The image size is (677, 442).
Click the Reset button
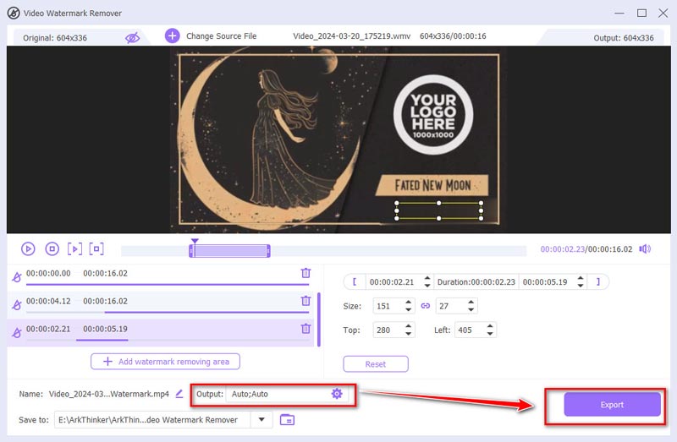tap(376, 364)
